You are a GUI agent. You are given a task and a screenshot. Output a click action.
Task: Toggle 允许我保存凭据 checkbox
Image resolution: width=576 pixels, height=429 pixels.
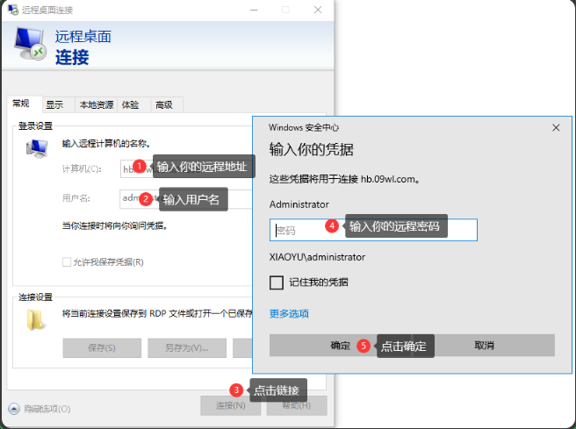(x=67, y=262)
